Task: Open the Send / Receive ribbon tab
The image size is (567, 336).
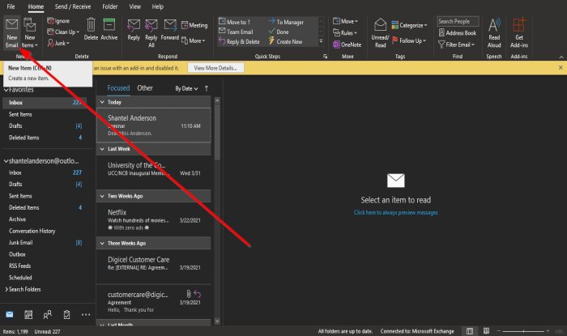Action: [73, 6]
